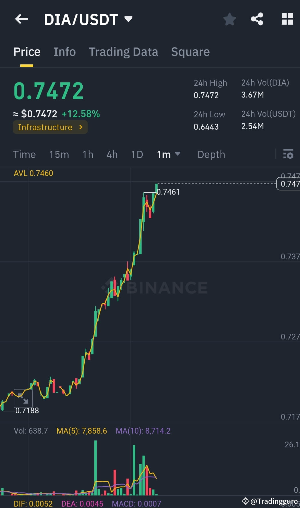Enable the 4h candle interval

112,155
